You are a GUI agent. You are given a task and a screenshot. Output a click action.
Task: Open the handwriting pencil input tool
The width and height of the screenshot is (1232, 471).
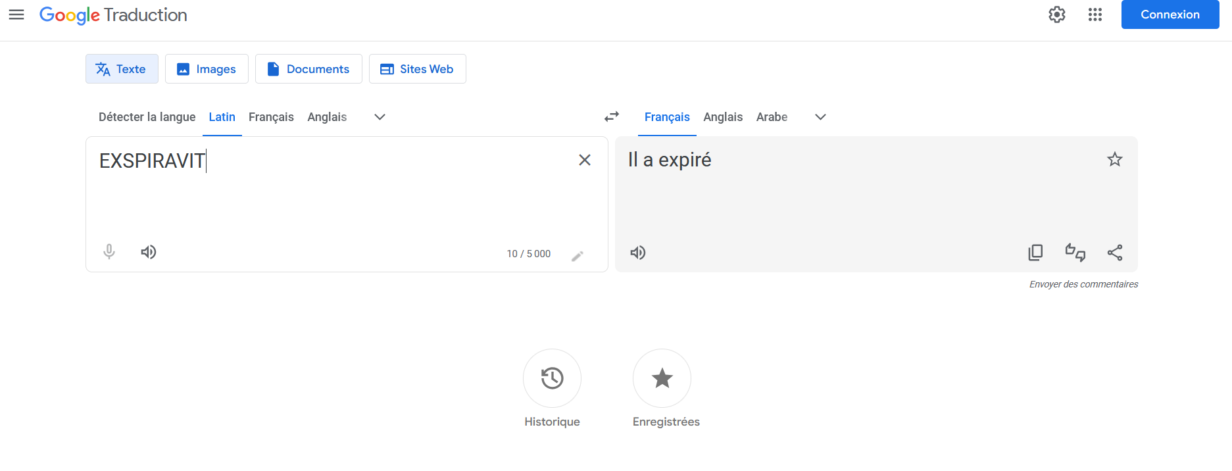tap(578, 256)
